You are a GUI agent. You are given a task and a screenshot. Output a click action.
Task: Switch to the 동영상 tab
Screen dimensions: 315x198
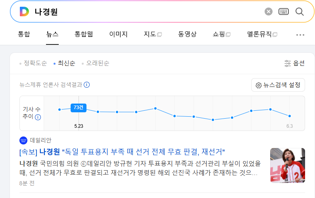point(187,34)
